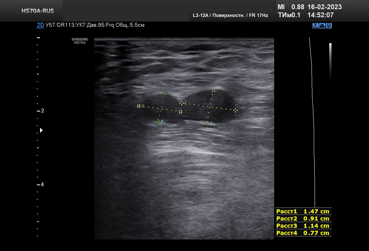The width and height of the screenshot is (369, 251).
Task: Click the DR113 dynamic range parameter
Action: [65, 25]
